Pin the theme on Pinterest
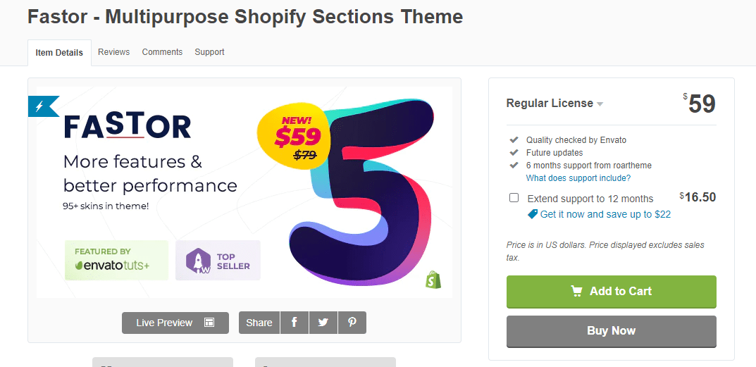The image size is (756, 367). click(x=352, y=323)
